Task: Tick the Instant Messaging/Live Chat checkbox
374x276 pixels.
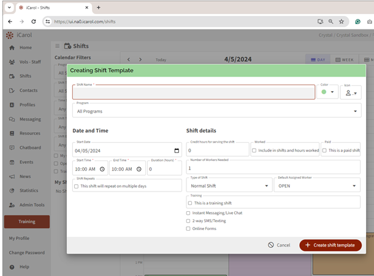Action: click(188, 213)
